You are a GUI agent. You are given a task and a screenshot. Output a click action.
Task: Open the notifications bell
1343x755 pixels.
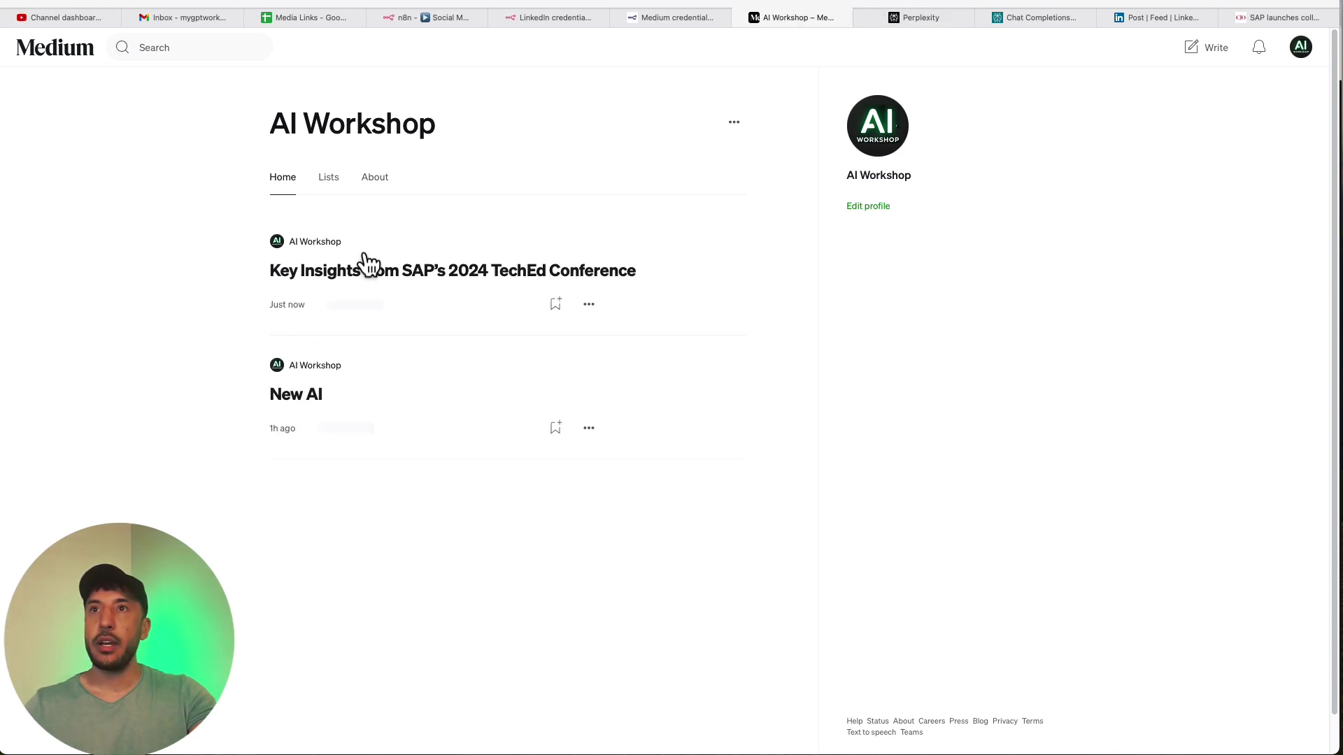1259,48
